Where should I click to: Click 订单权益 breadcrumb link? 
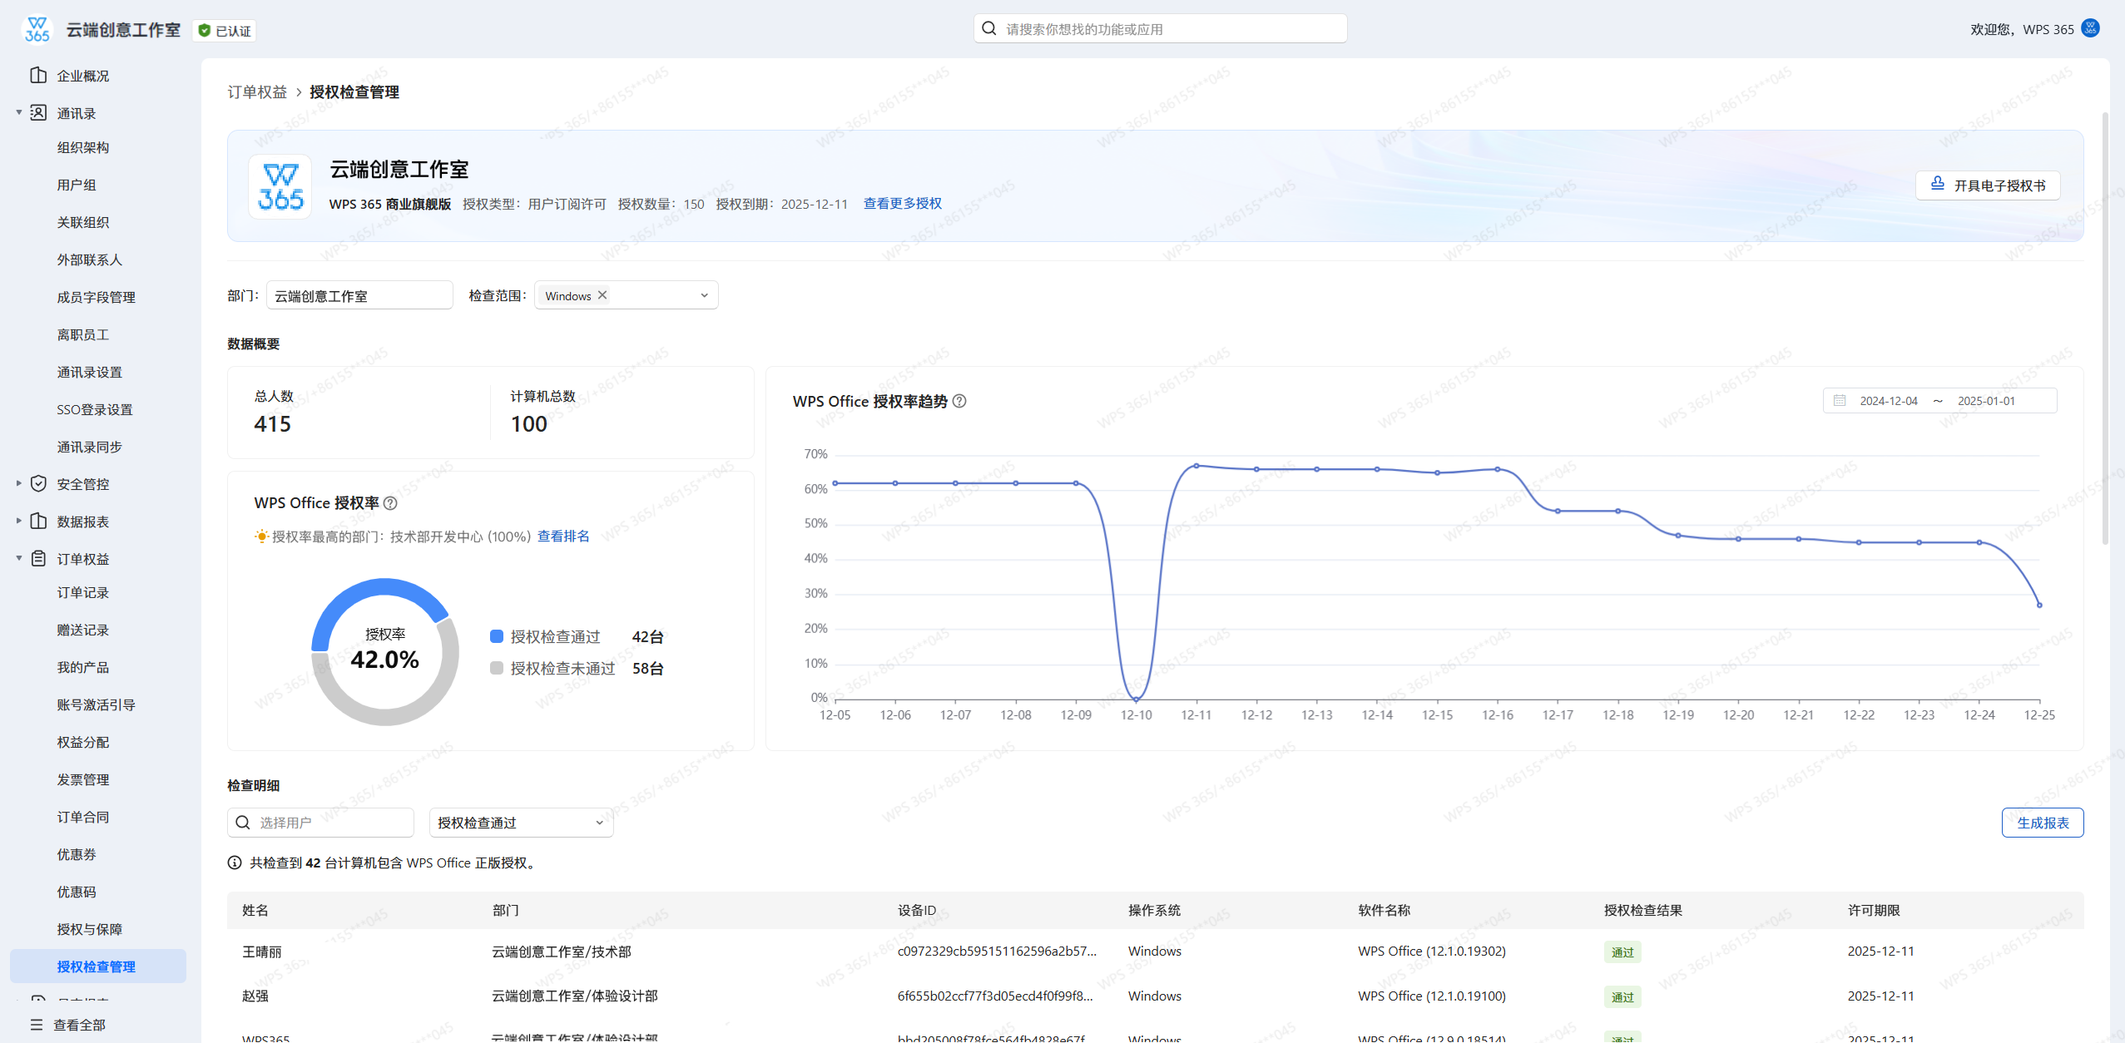coord(257,91)
